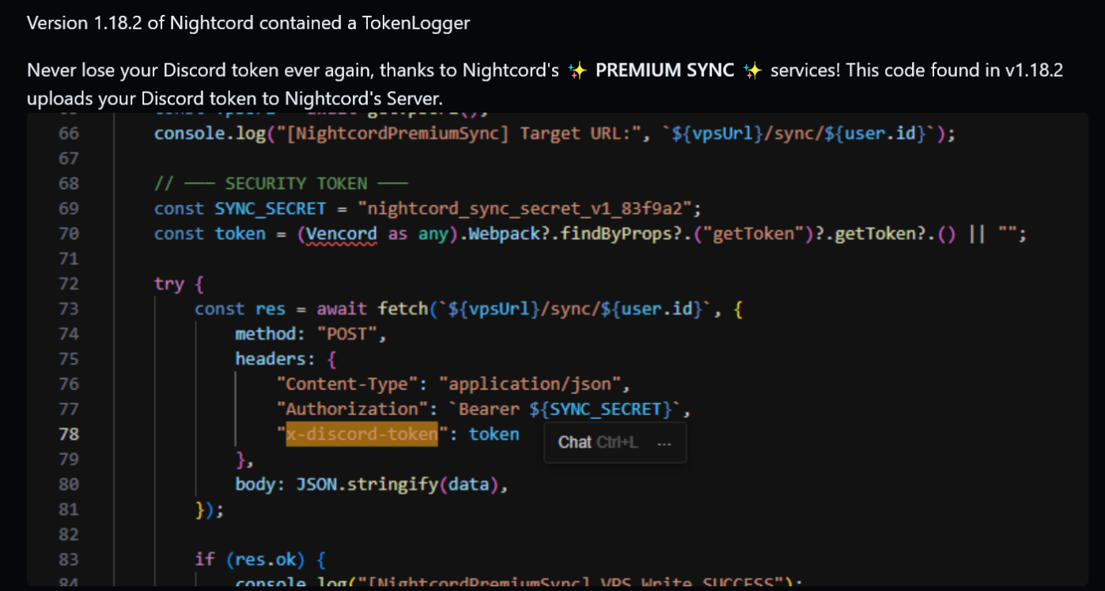Viewport: 1105px width, 591px height.
Task: Click line number 69 in the gutter
Action: pyautogui.click(x=69, y=208)
